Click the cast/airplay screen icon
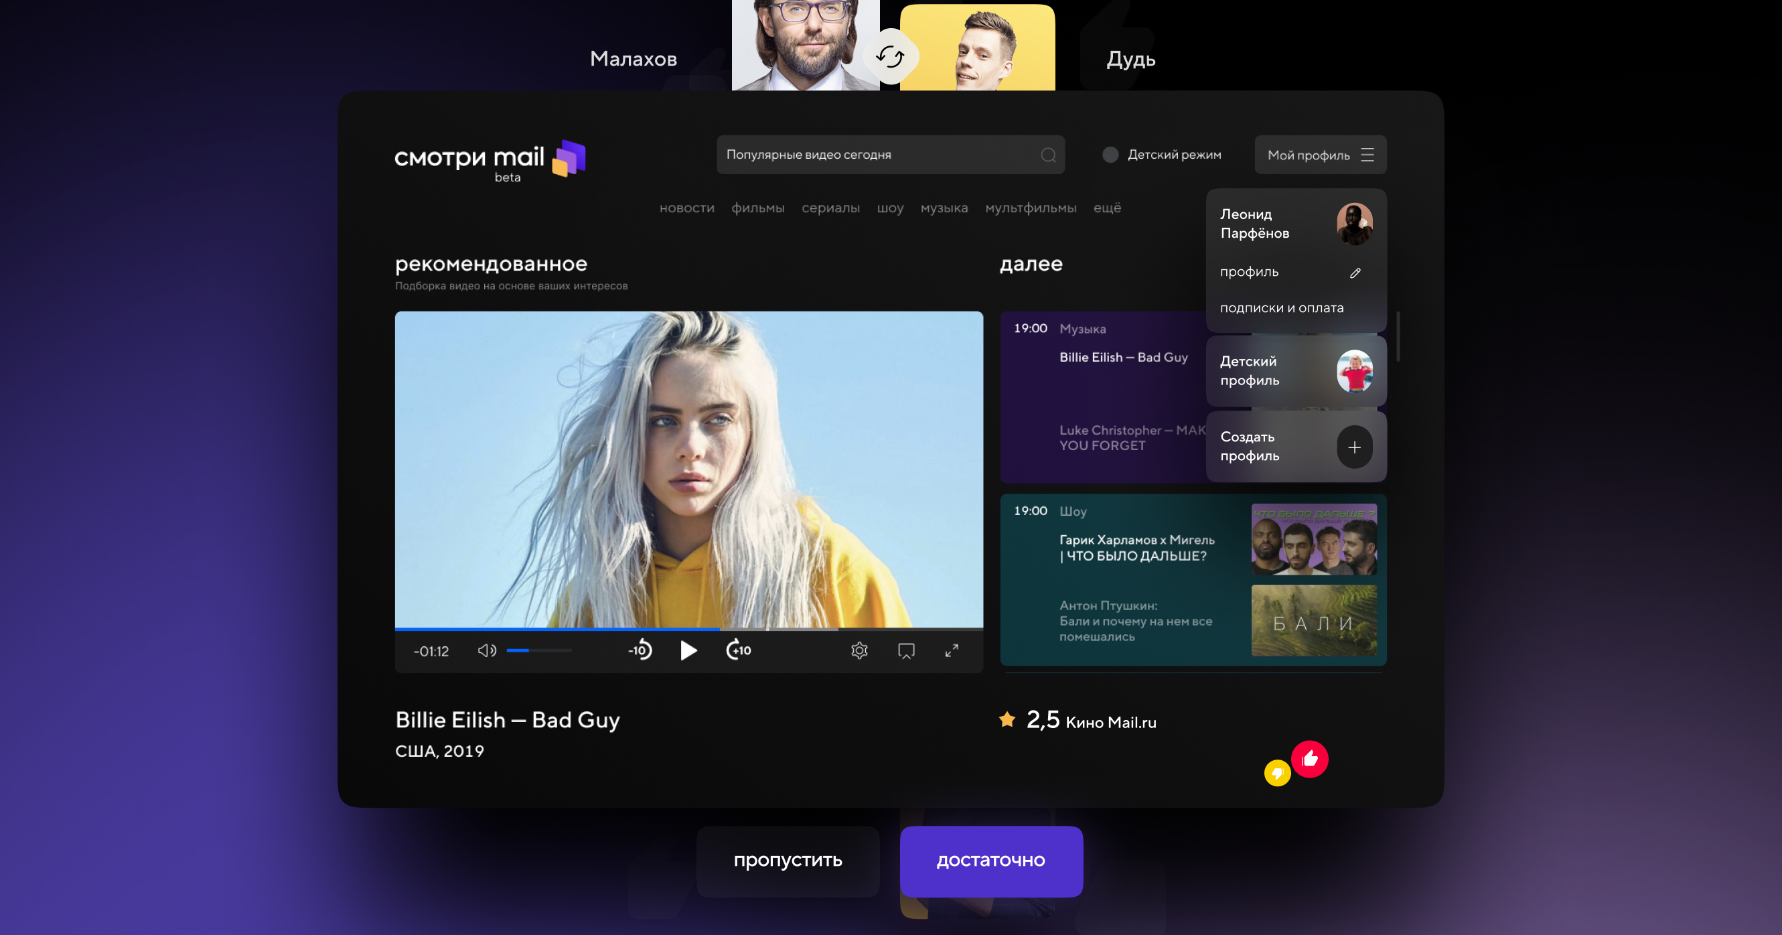 (x=905, y=650)
